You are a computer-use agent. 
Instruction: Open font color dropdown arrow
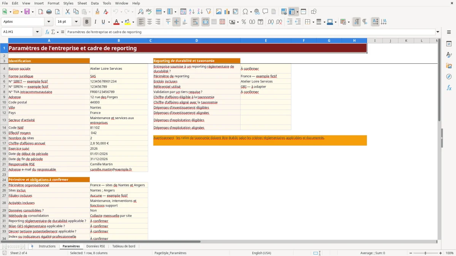coord(122,22)
